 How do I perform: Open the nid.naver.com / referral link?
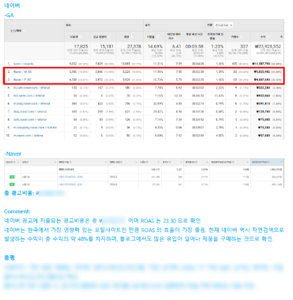pyautogui.click(x=29, y=96)
